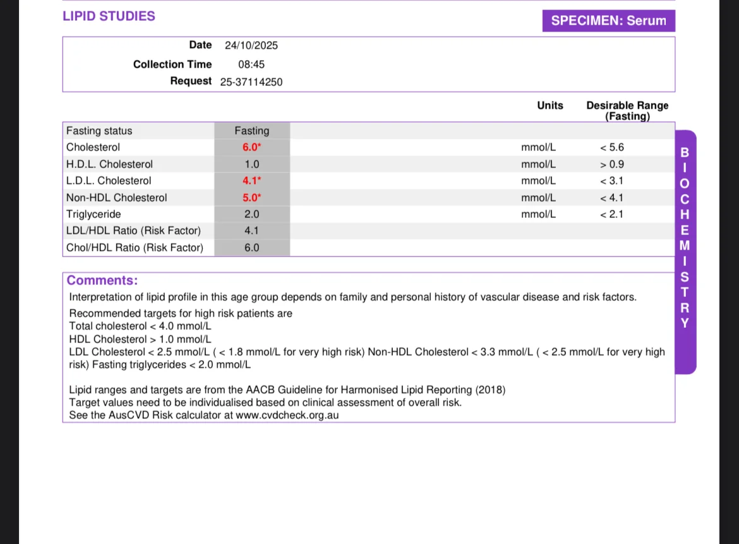Click the vertical BIOCHEMISTRY side tab
The width and height of the screenshot is (739, 544).
click(x=685, y=252)
